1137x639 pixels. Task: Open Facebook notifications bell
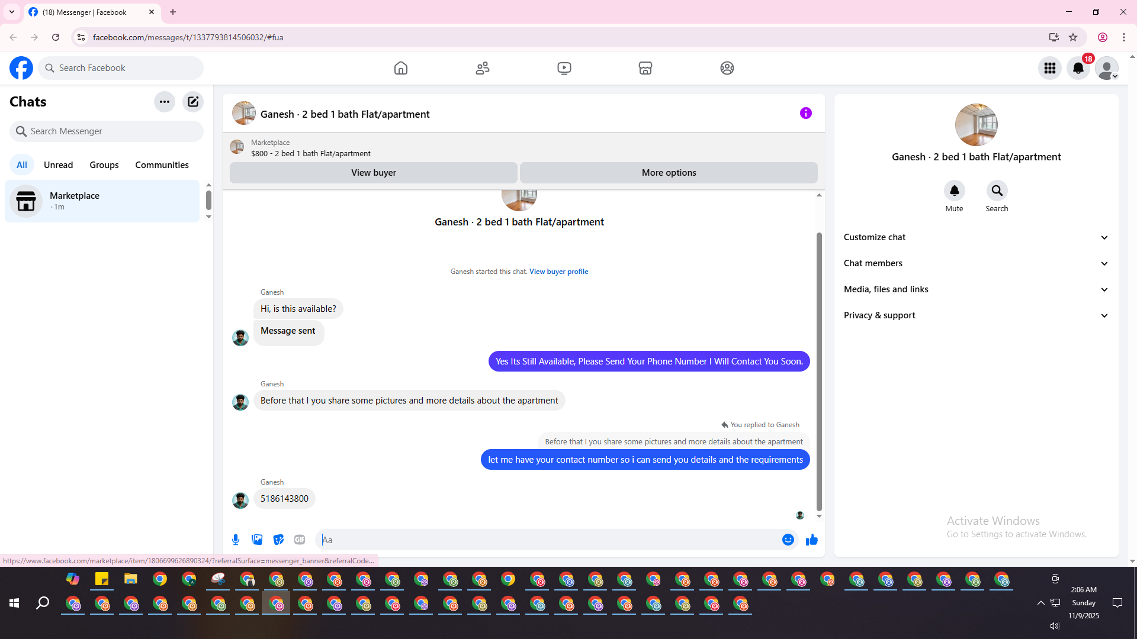coord(1078,68)
